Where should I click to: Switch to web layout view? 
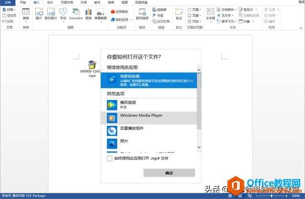pos(250,196)
